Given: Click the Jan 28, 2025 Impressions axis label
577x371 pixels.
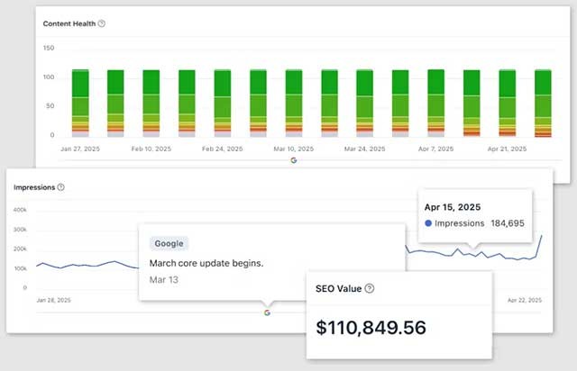Looking at the screenshot, I should 53,300.
